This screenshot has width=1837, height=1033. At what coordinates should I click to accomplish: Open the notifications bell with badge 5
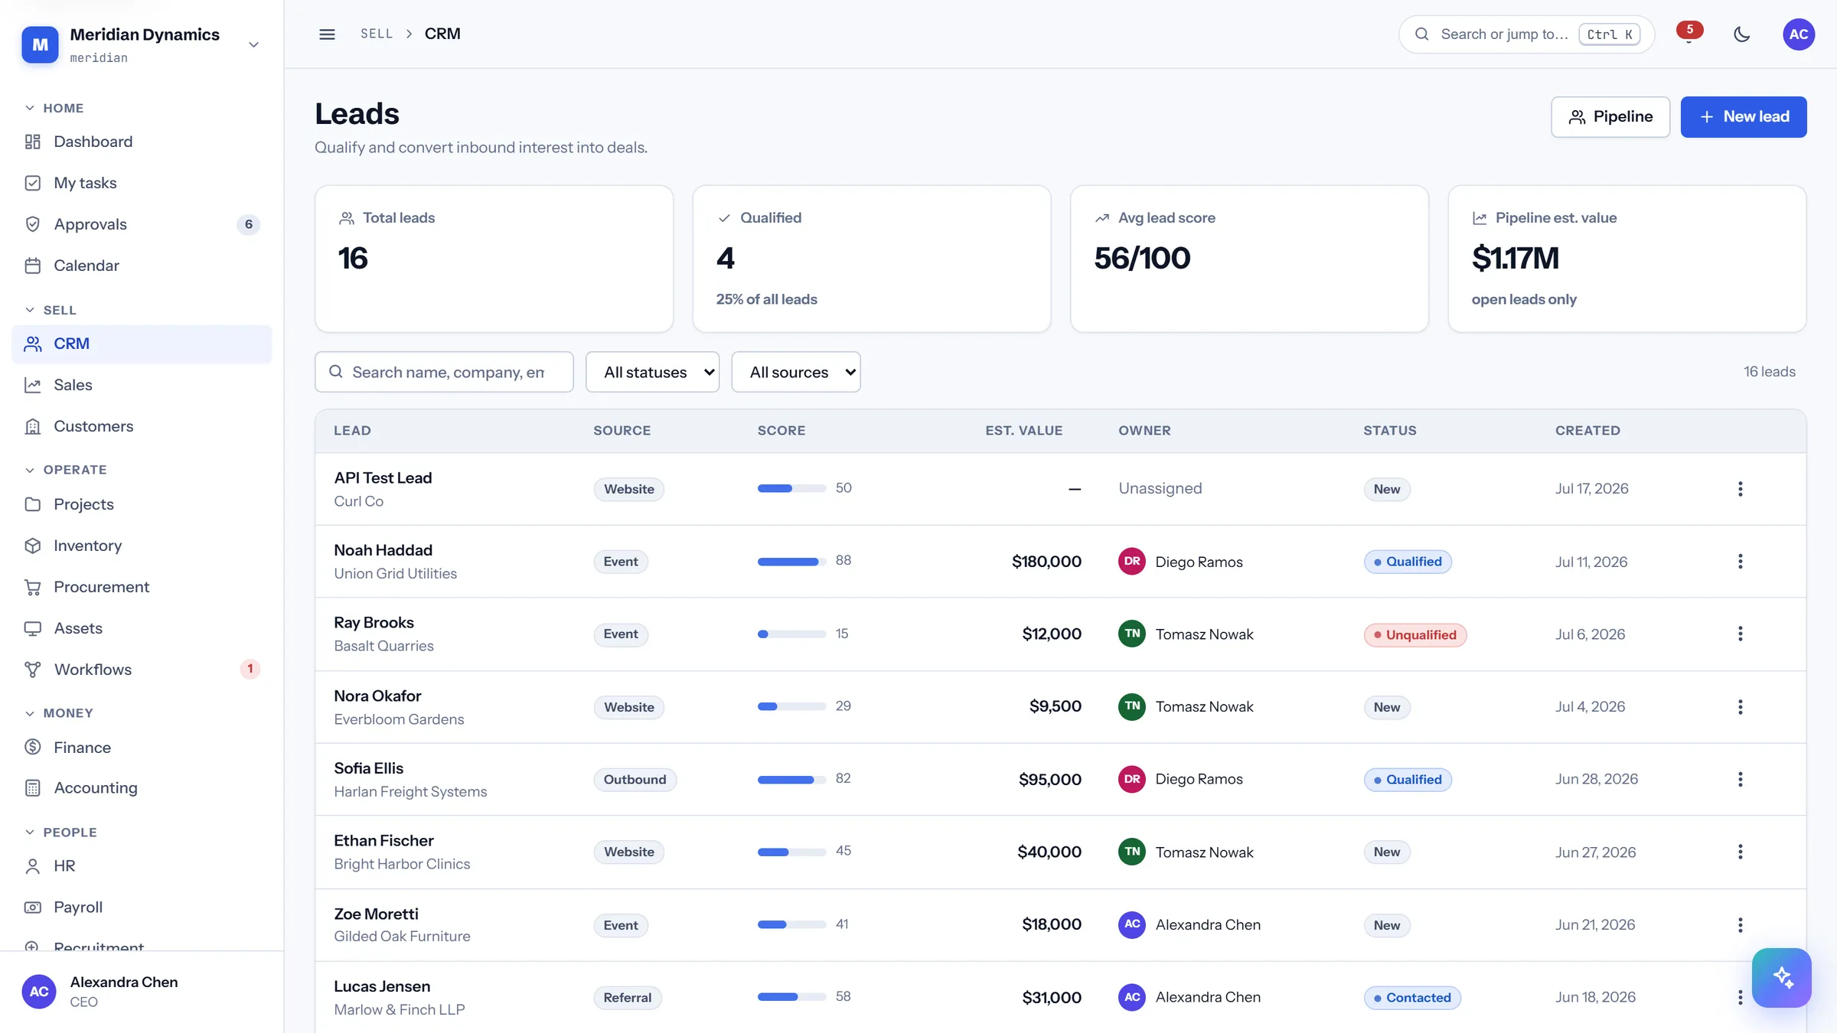[1689, 34]
